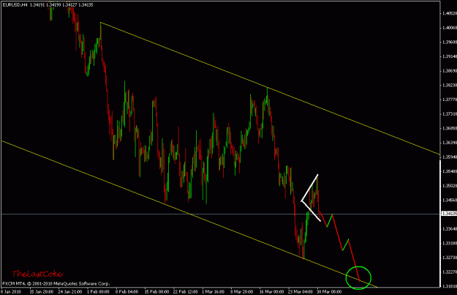This screenshot has width=457, height=295.
Task: Click the 1 Feb 00:00 time label
Action: (x=98, y=292)
